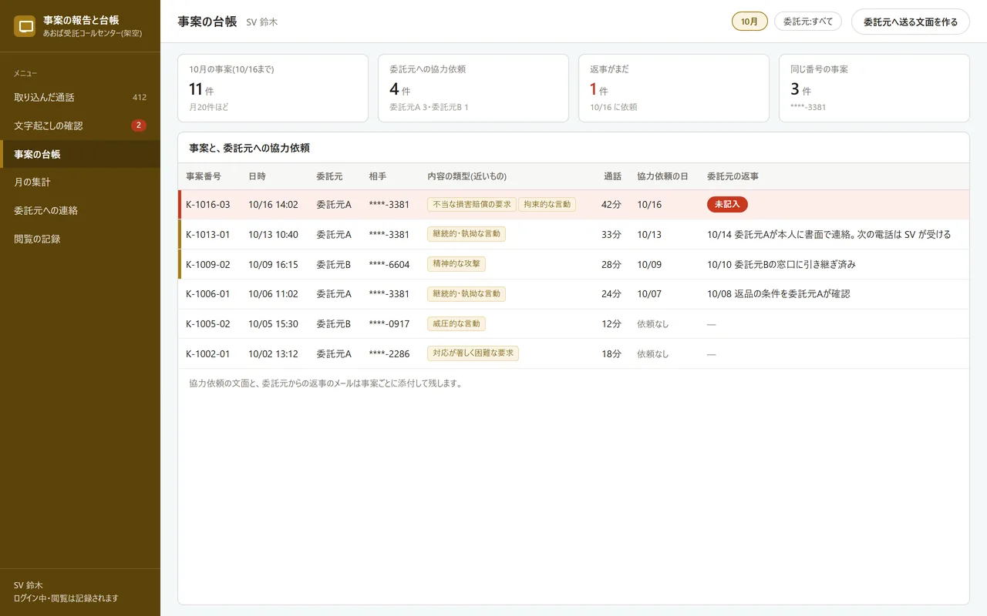The height and width of the screenshot is (616, 987).
Task: Click phone number ****-2286
Action: point(389,354)
